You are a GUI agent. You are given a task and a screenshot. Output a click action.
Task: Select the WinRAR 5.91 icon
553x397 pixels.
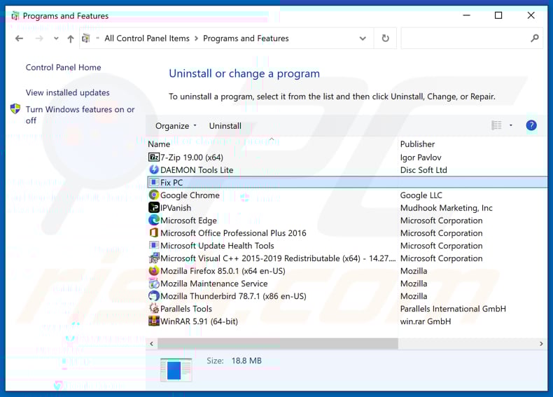154,321
